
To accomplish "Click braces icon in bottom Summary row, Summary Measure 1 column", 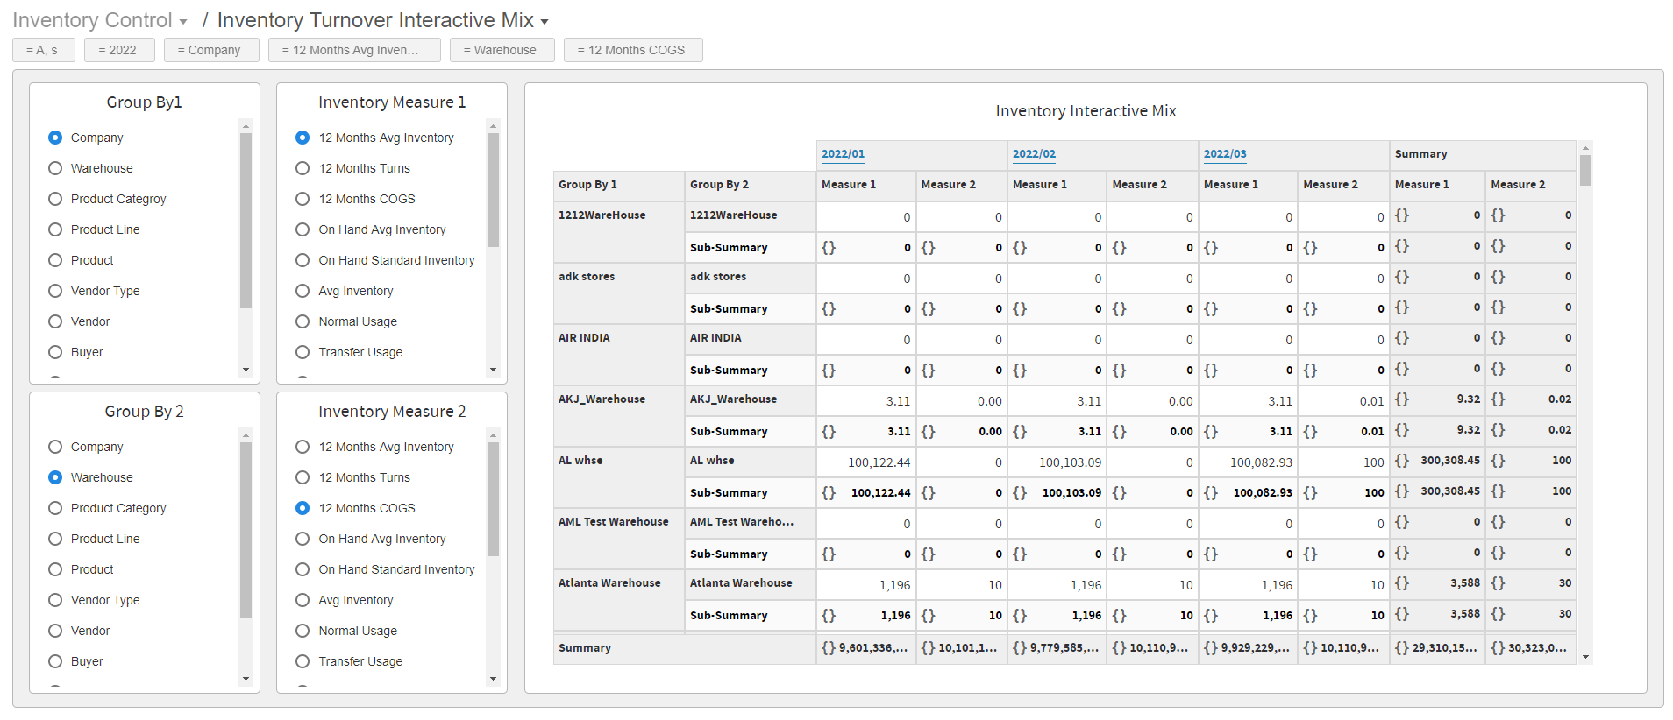I will (x=1402, y=648).
